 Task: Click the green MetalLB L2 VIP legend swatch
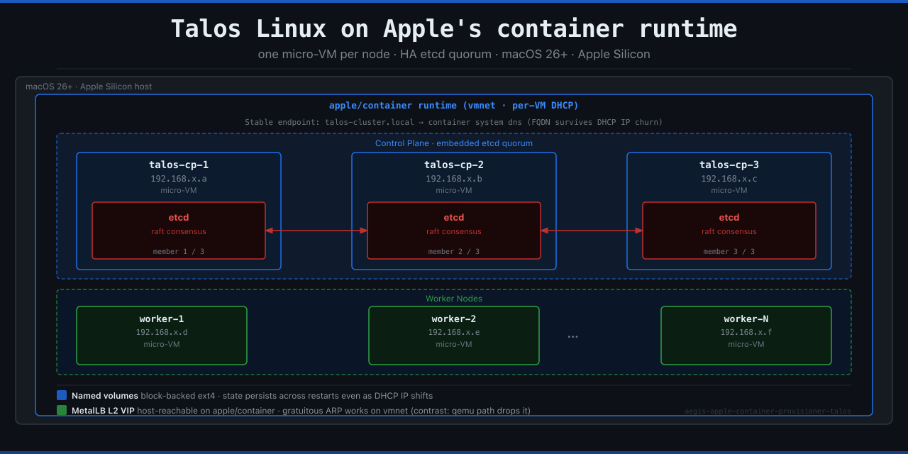pos(62,410)
